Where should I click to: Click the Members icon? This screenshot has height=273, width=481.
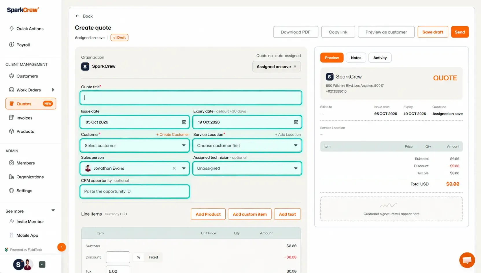coord(12,163)
